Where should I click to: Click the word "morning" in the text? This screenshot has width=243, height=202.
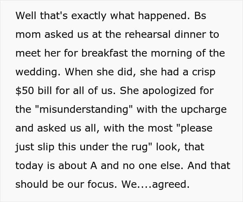pos(171,54)
